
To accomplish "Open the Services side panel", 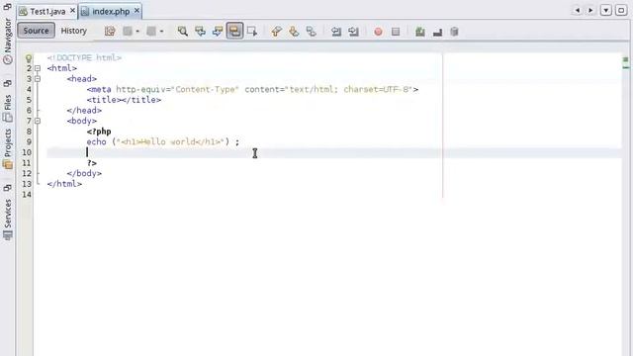I will click(x=8, y=220).
